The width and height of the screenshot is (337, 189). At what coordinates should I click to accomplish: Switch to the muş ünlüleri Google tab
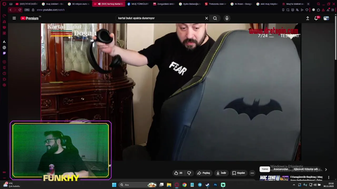pyautogui.click(x=52, y=4)
